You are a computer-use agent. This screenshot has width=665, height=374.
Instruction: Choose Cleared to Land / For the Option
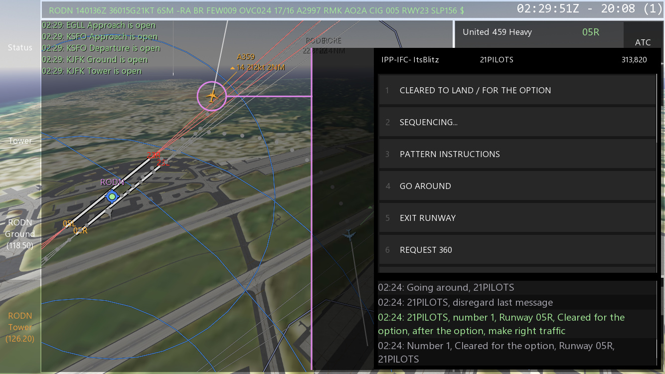coord(517,90)
